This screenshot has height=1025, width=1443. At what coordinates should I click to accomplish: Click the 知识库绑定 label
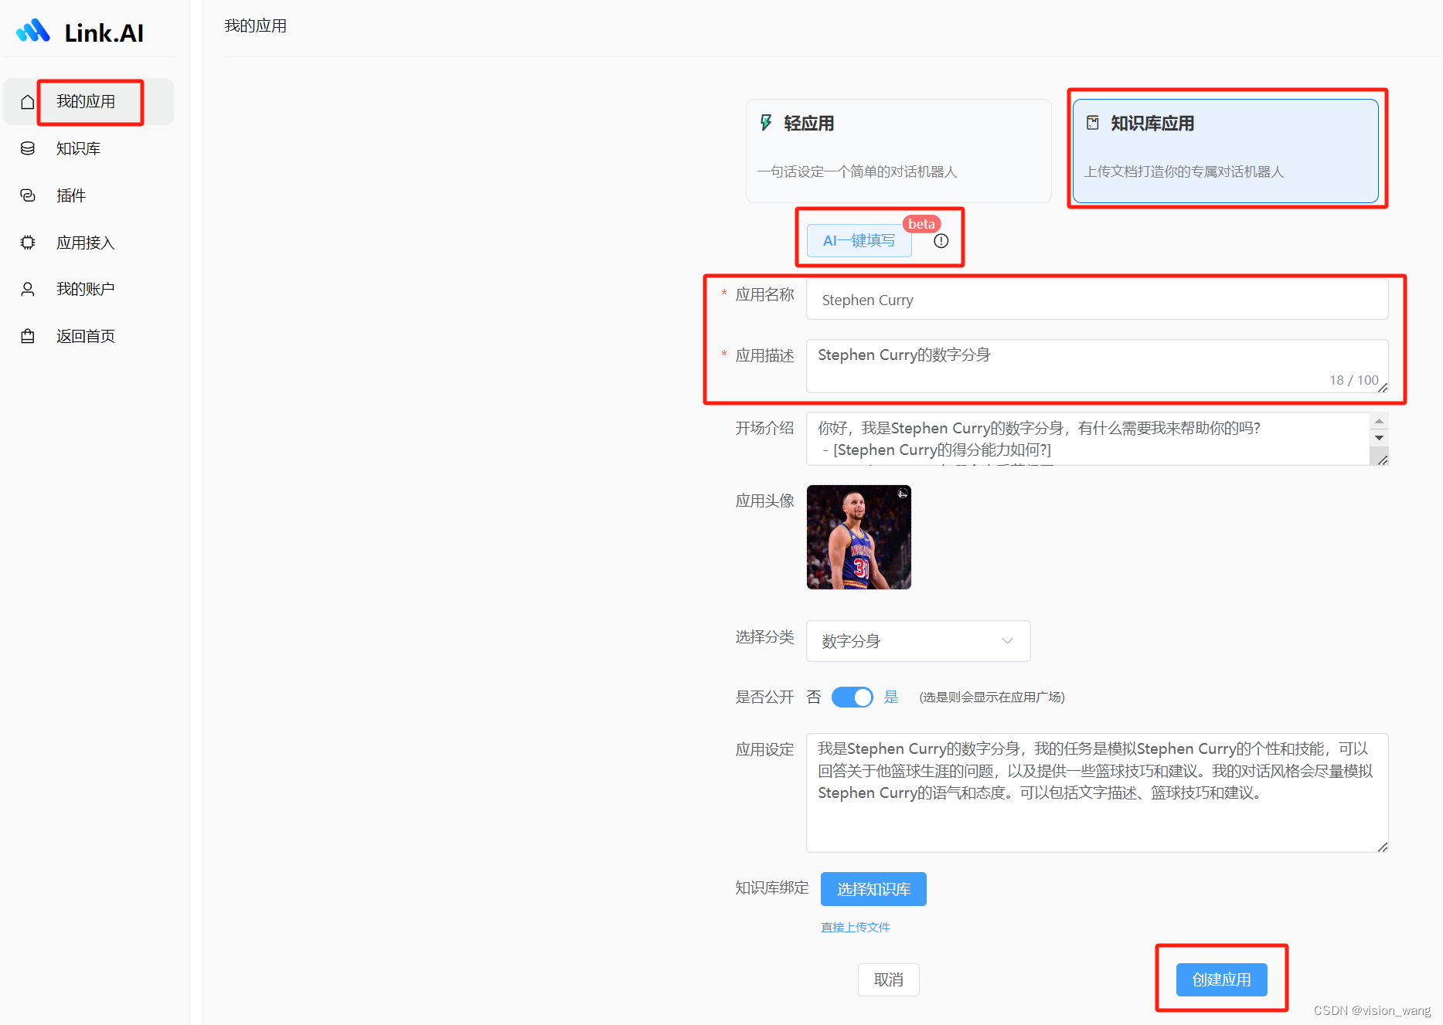coord(771,888)
